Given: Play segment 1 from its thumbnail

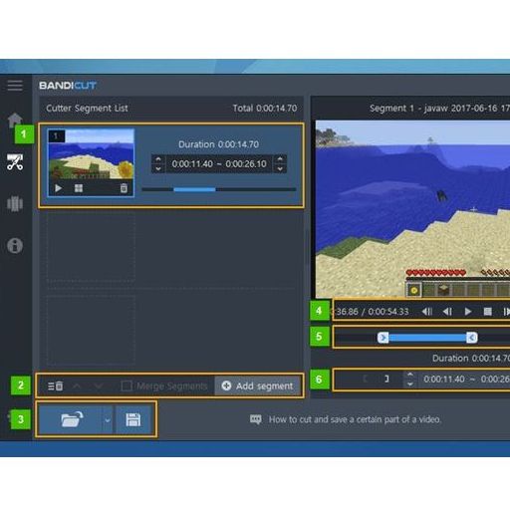Looking at the screenshot, I should point(58,188).
